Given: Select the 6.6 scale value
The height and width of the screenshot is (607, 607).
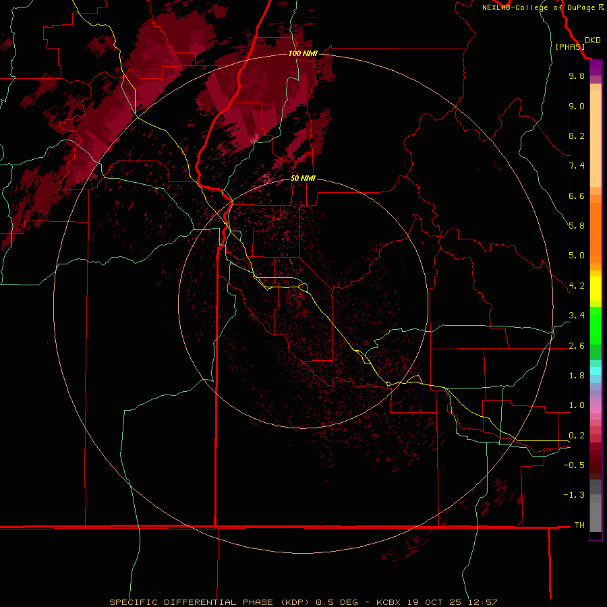Looking at the screenshot, I should (577, 196).
